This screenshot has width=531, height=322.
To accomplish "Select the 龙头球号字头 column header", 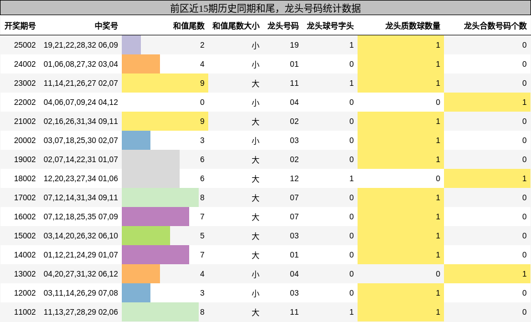I will click(330, 26).
